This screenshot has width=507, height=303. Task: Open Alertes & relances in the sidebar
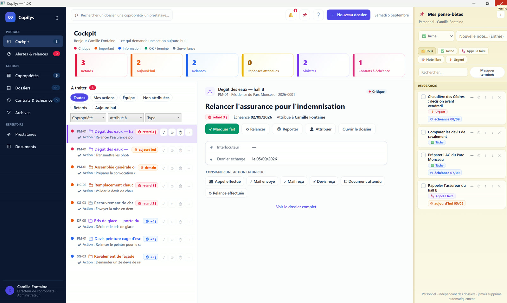point(33,54)
